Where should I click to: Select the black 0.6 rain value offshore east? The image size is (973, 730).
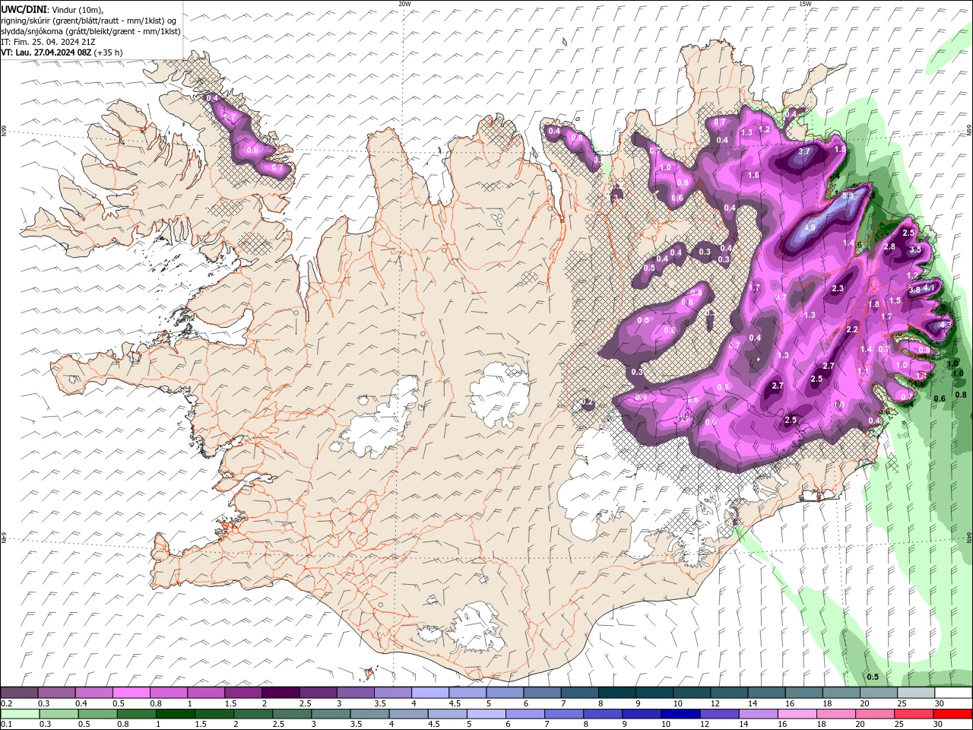coord(940,398)
